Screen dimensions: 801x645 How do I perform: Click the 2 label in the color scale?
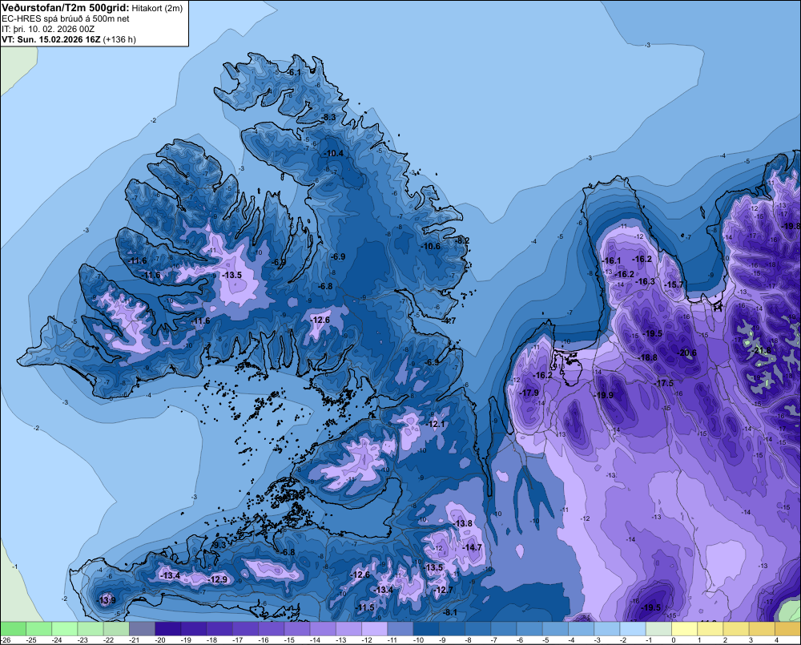coord(726,640)
